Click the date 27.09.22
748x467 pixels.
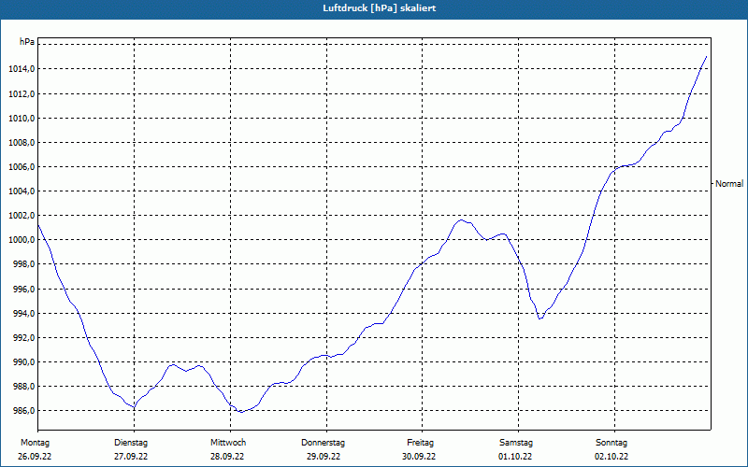pyautogui.click(x=131, y=457)
